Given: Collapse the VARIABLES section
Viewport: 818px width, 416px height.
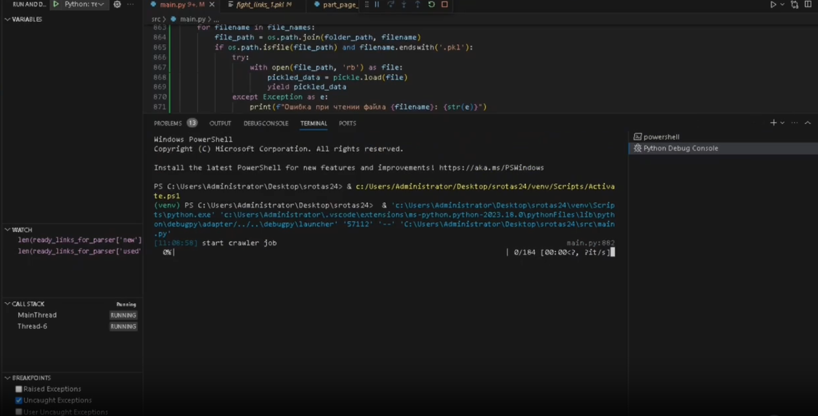Looking at the screenshot, I should tap(7, 19).
